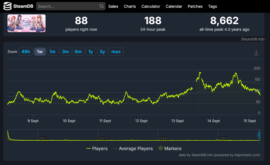Set chart zoom to max
This screenshot has height=165, width=270.
[x=116, y=52]
